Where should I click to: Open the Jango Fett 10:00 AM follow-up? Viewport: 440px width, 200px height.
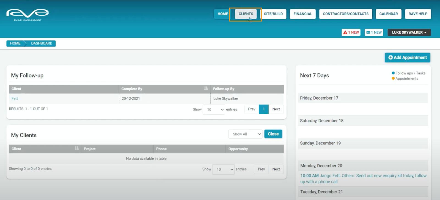click(x=363, y=179)
